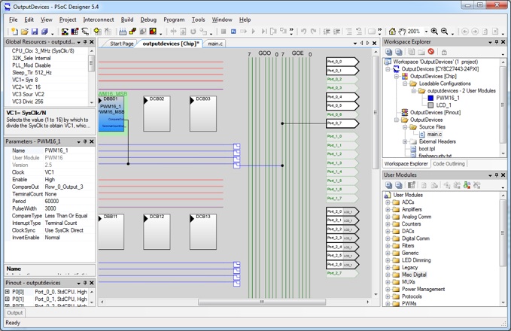
Task: Close the Global Resources panel
Action: point(92,41)
